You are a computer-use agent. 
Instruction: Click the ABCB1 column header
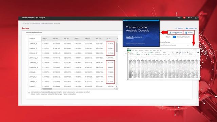(x=55, y=38)
